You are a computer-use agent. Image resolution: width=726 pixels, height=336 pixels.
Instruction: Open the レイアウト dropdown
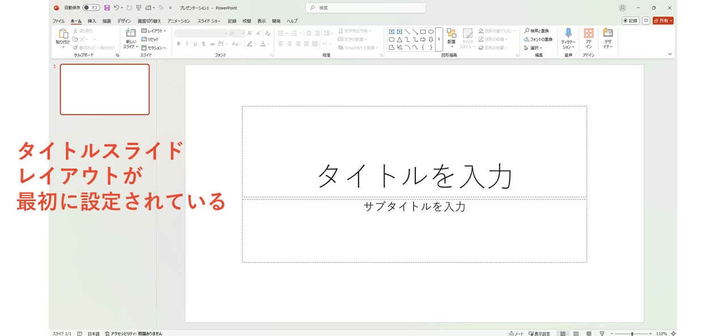click(154, 31)
